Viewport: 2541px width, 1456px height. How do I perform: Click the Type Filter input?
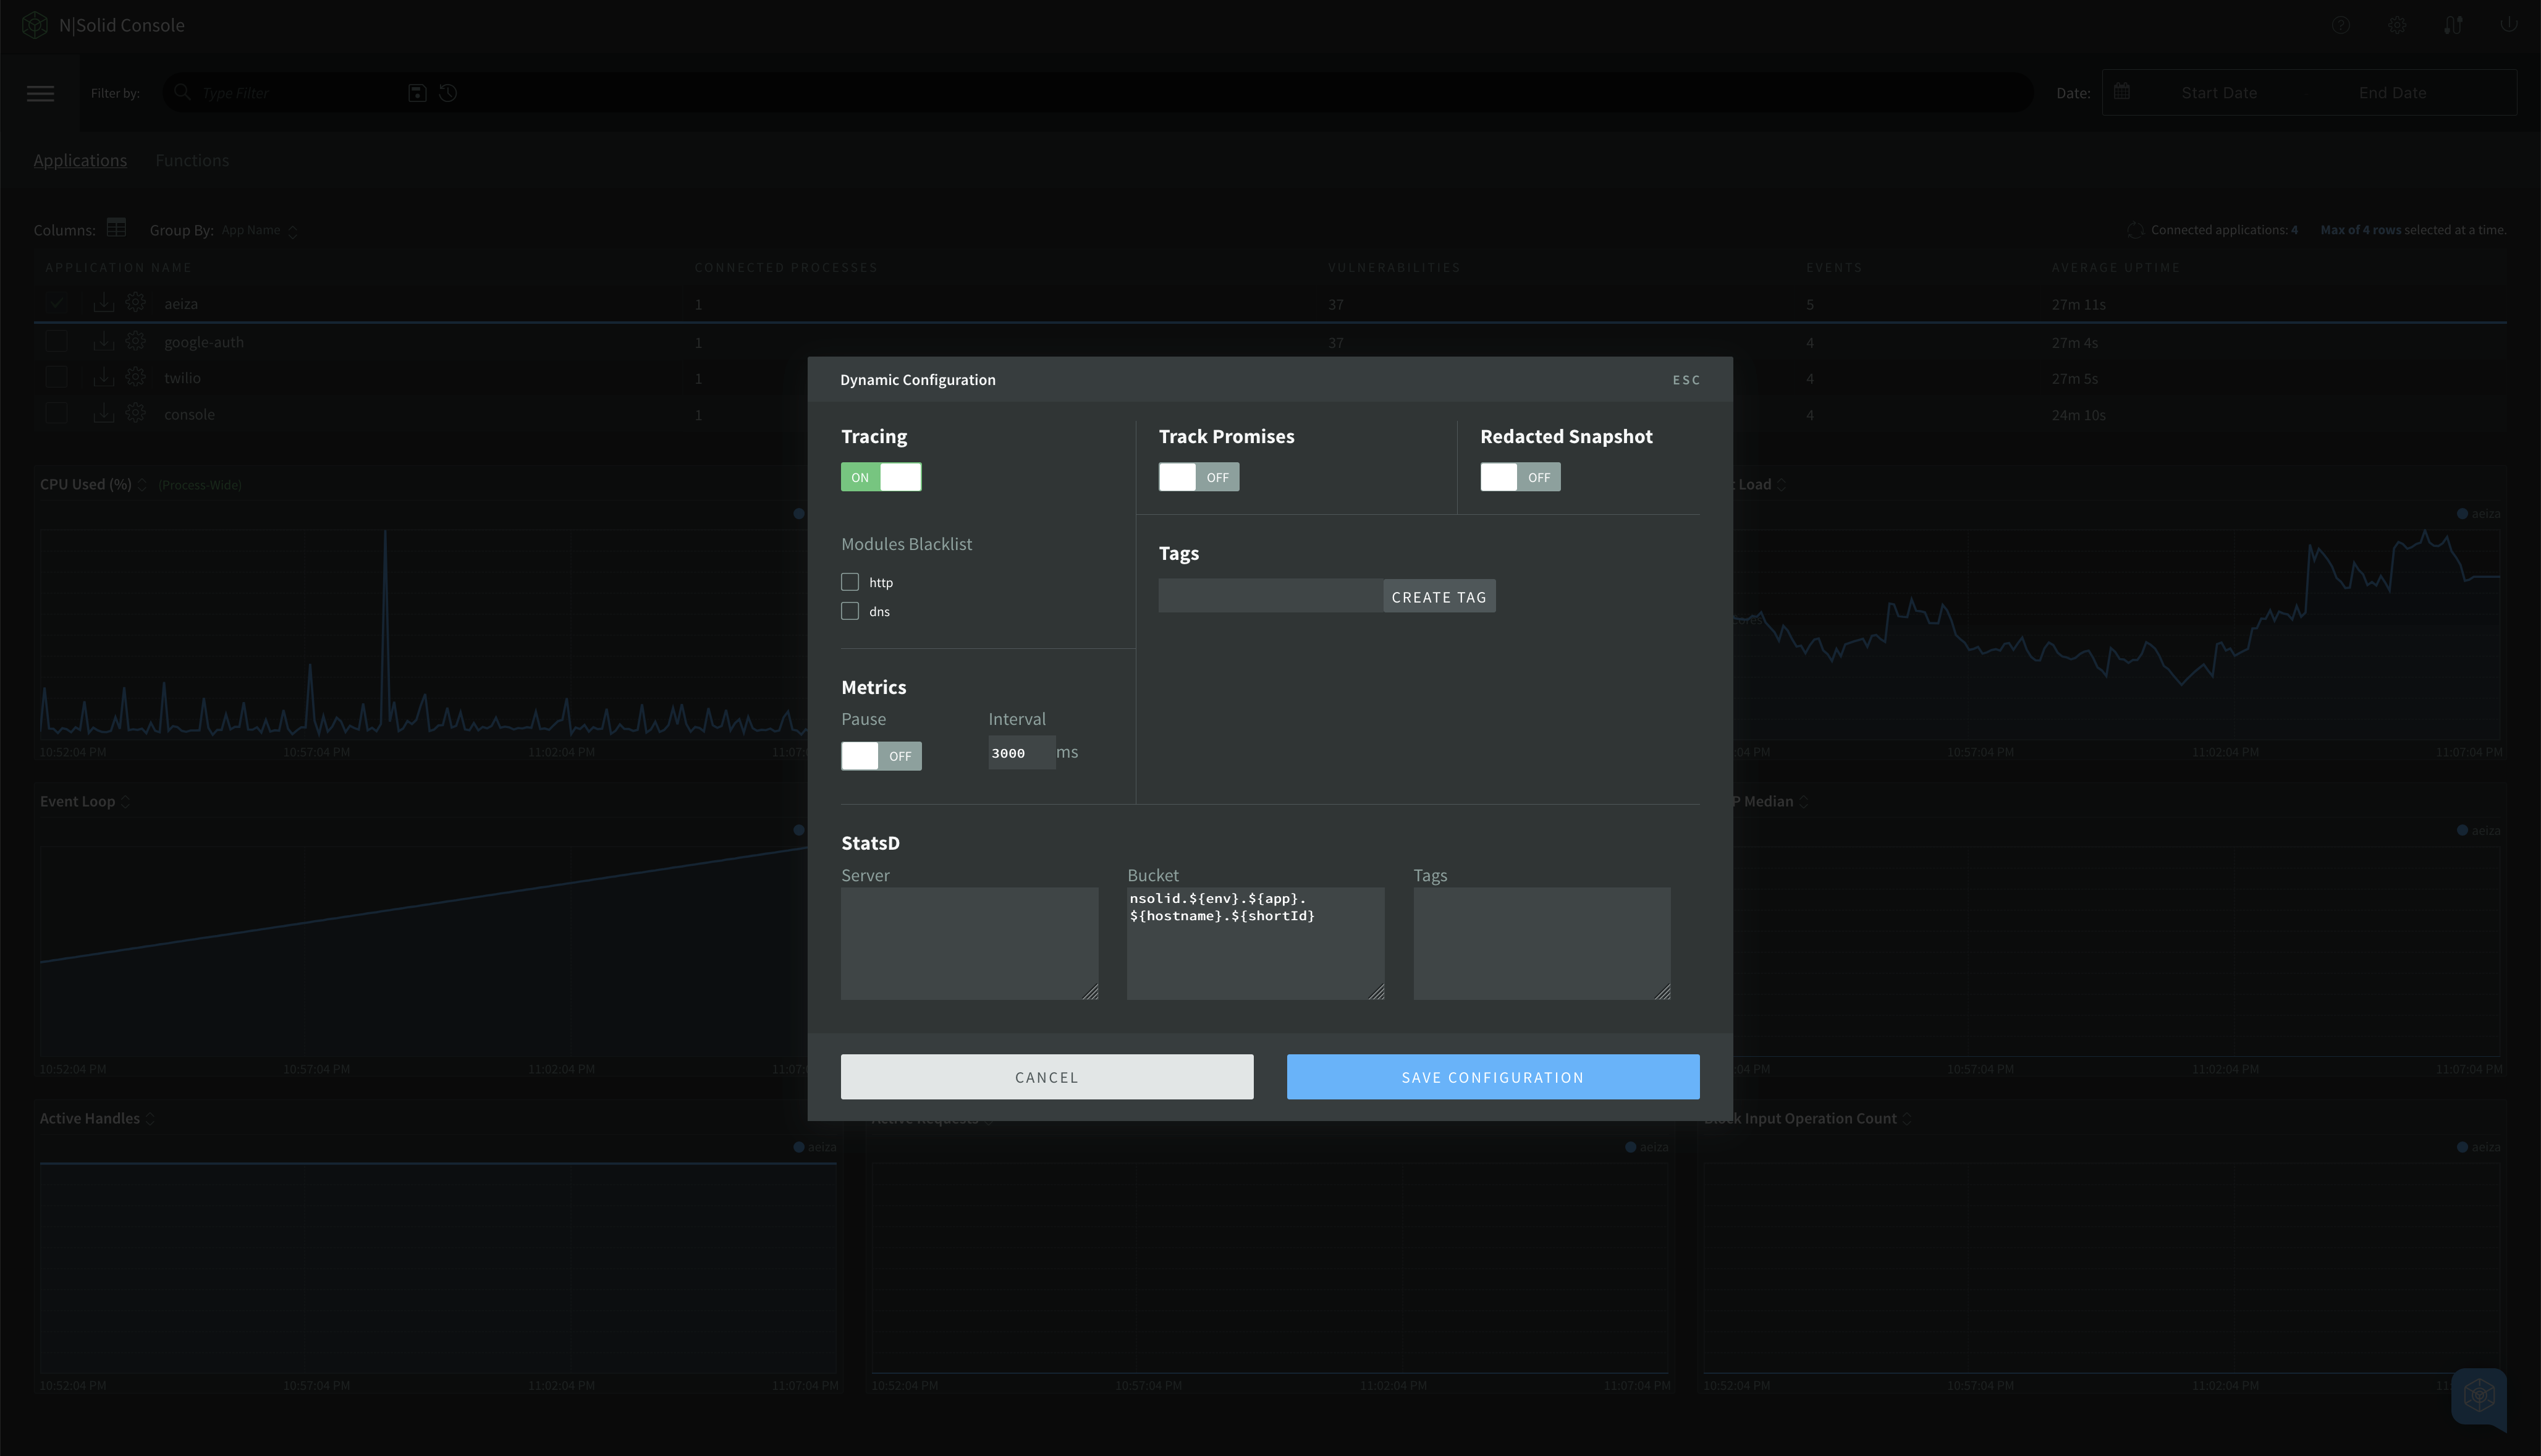pyautogui.click(x=300, y=93)
